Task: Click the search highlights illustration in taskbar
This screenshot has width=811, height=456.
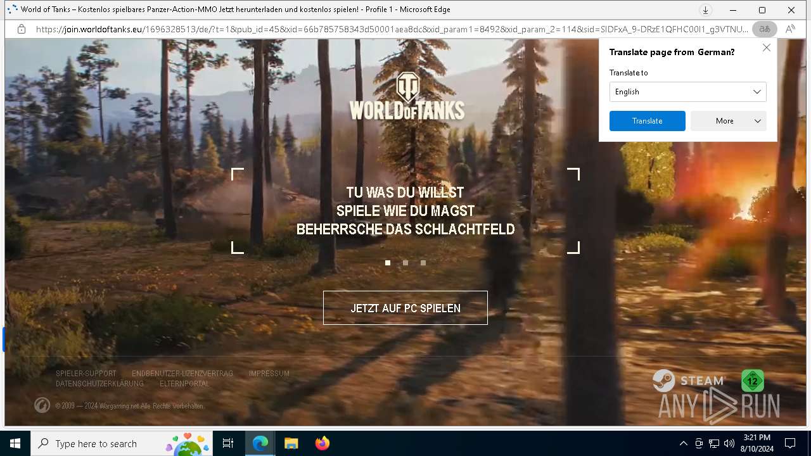Action: point(188,443)
